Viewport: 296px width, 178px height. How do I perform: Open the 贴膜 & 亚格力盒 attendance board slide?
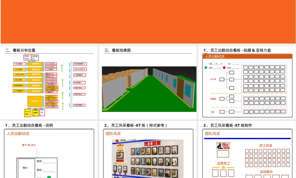tap(247, 82)
